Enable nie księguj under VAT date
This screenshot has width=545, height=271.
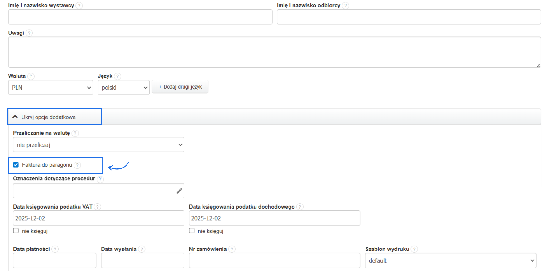click(x=16, y=231)
